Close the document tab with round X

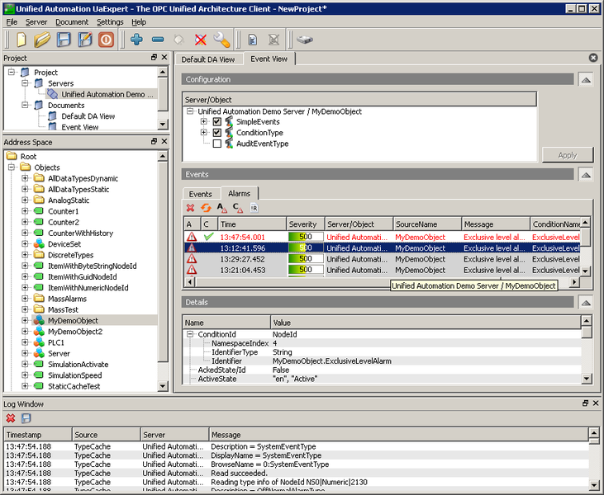click(593, 58)
